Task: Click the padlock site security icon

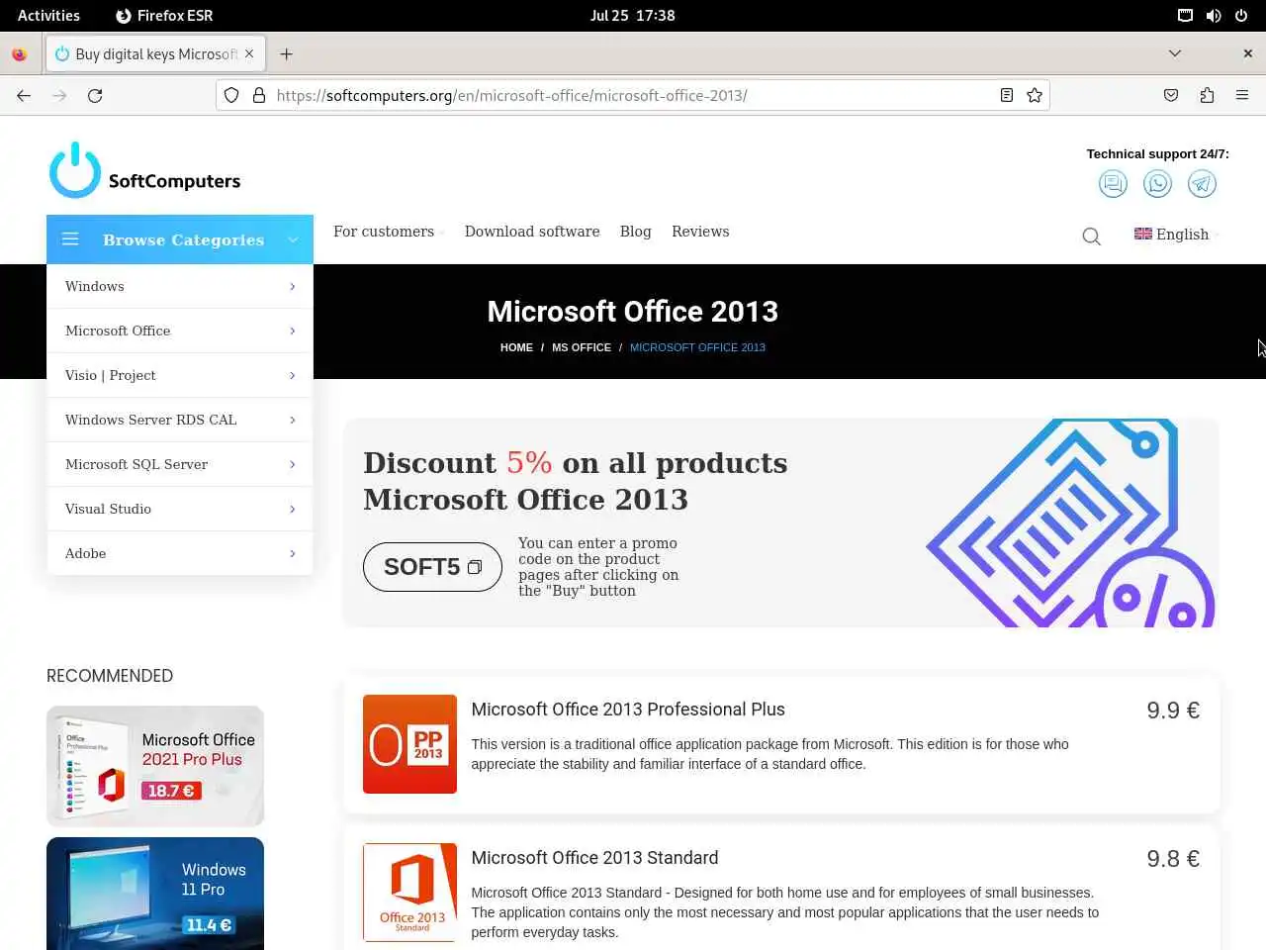Action: click(x=259, y=95)
